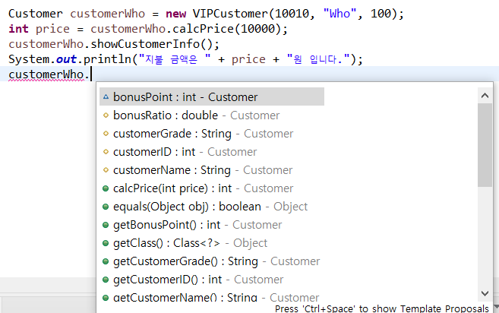
Task: Choose bonusRatio : double from list
Action: tap(196, 115)
